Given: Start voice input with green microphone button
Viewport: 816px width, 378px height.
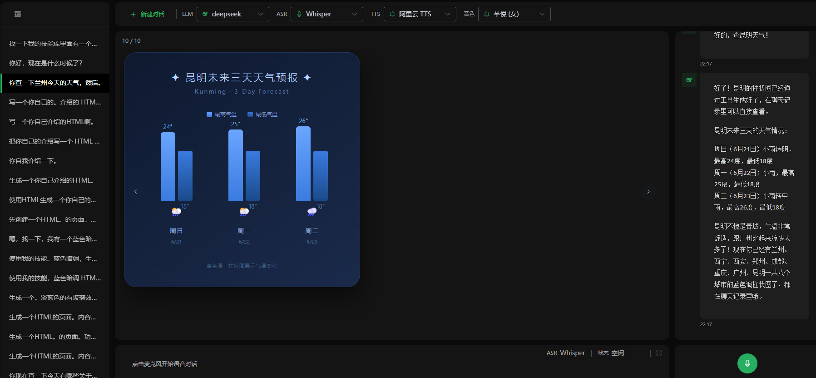Looking at the screenshot, I should (747, 363).
